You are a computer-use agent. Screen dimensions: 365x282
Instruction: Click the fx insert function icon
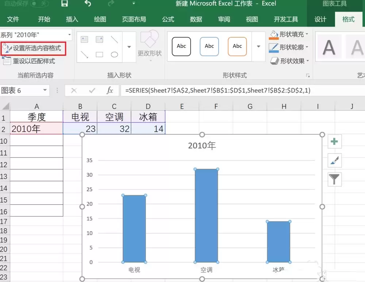click(109, 90)
